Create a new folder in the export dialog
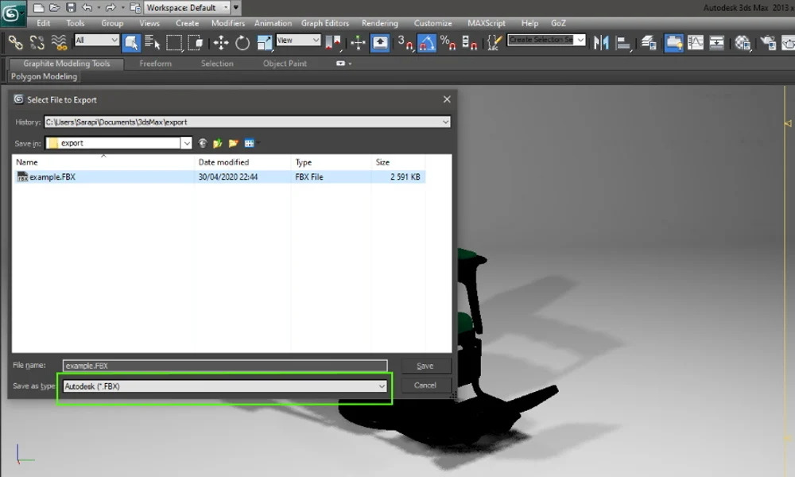This screenshot has height=477, width=795. (x=232, y=142)
